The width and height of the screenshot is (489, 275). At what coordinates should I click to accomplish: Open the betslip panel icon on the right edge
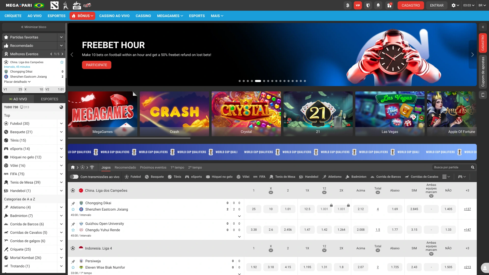coord(483,72)
